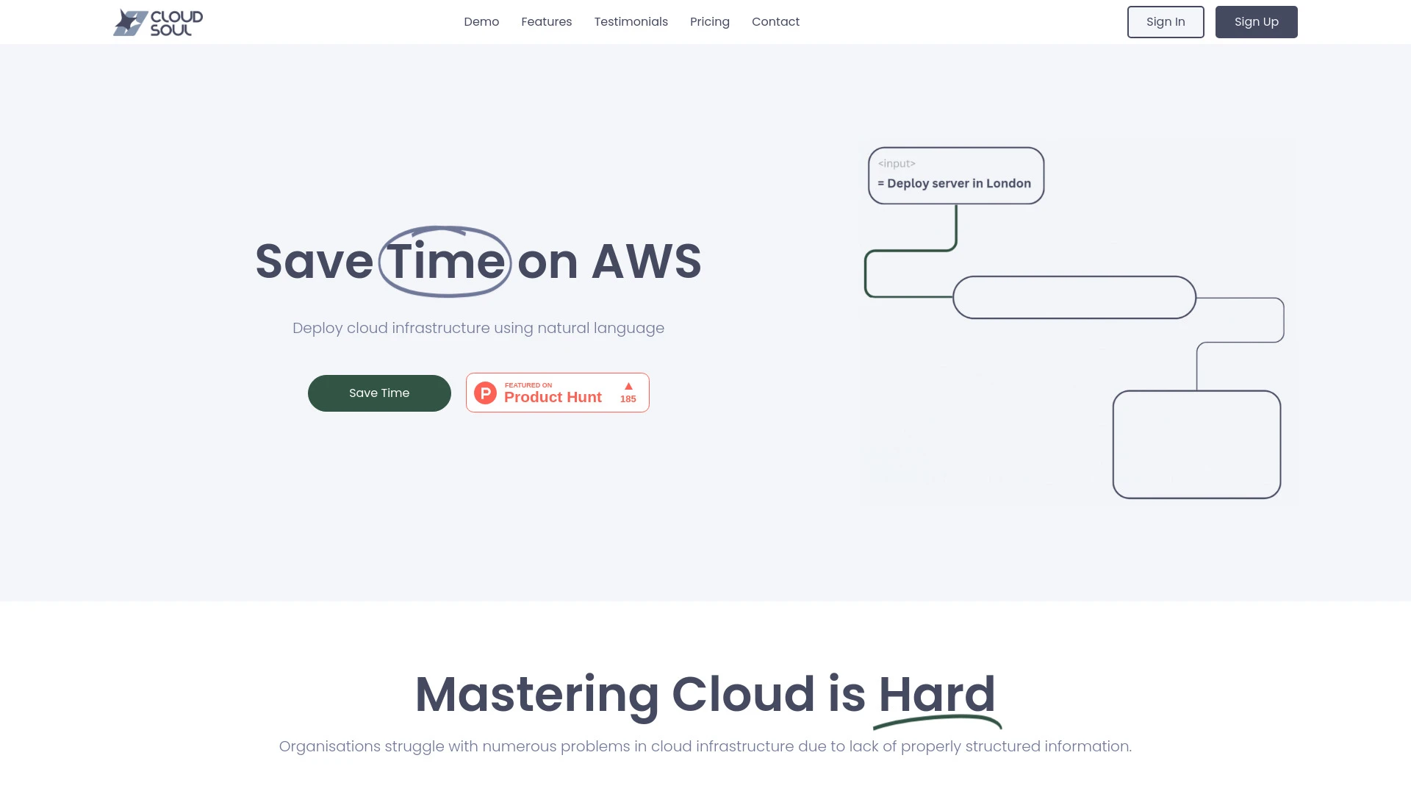Click the Sign Up button
The image size is (1411, 794).
tap(1256, 21)
